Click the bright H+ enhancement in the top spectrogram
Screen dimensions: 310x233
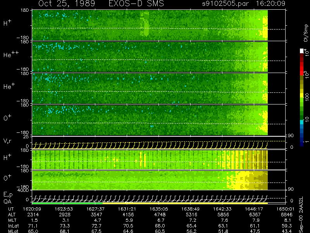(145, 24)
